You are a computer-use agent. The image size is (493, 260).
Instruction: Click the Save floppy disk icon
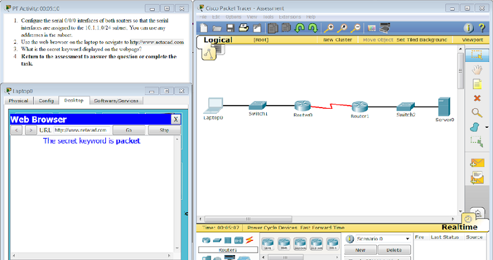[x=230, y=28]
